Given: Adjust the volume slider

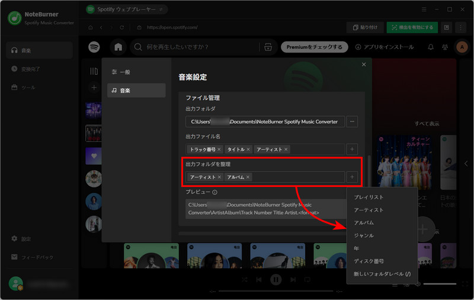Looking at the screenshot, I should coord(440,283).
